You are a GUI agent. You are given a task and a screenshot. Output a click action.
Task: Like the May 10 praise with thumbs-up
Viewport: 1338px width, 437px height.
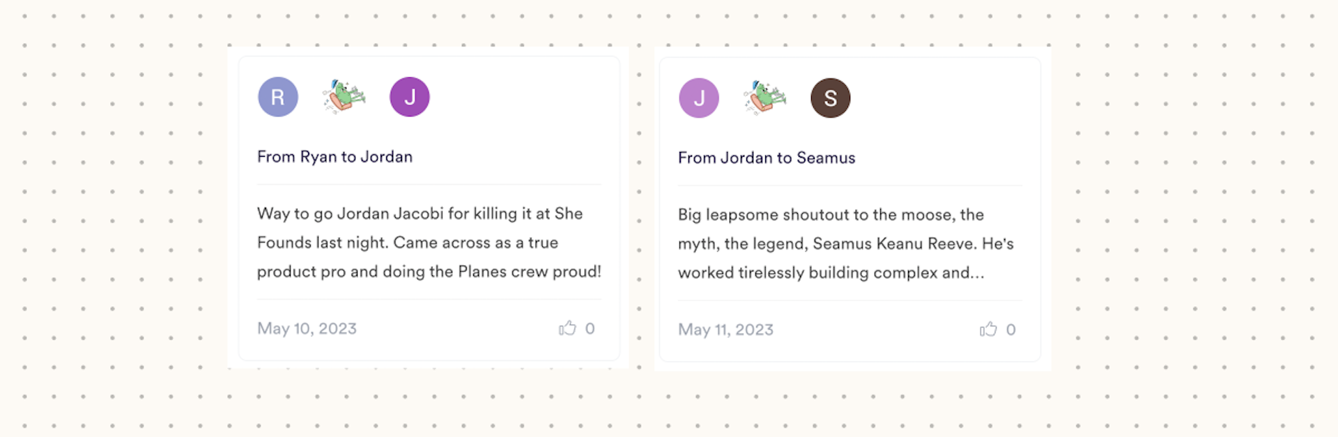click(x=567, y=328)
